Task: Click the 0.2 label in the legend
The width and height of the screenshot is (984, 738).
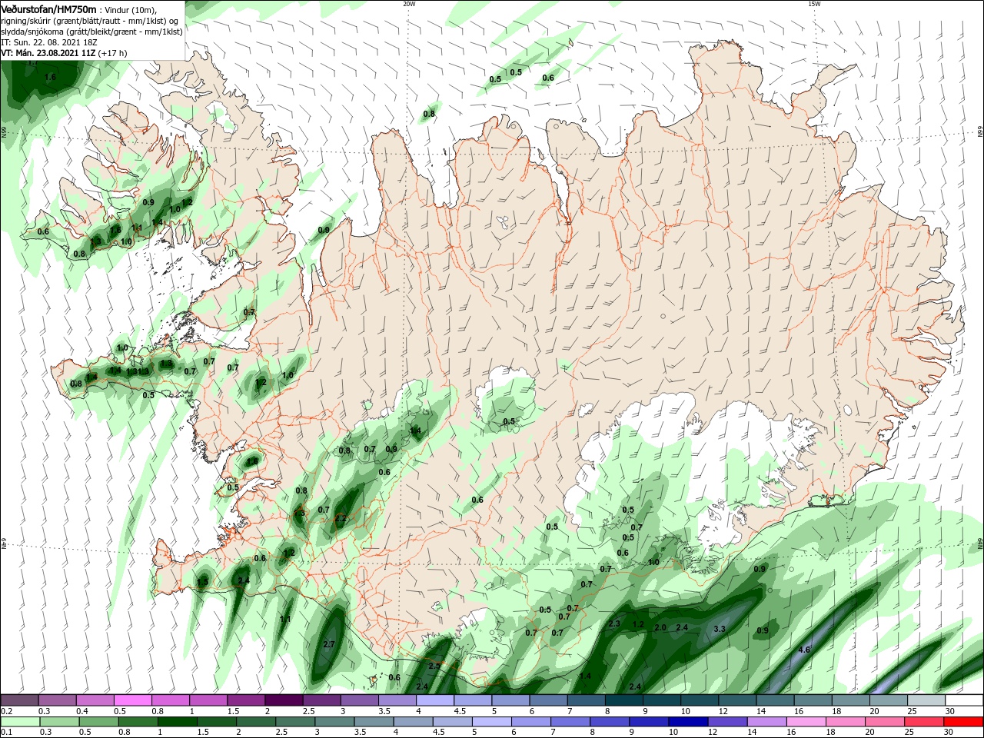Action: (x=7, y=711)
